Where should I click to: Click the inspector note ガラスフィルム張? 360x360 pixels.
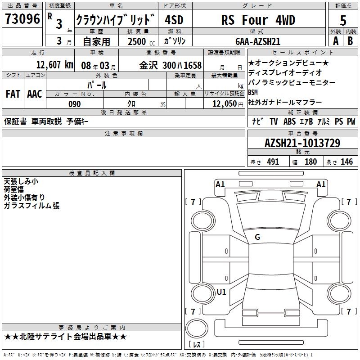click(31, 206)
